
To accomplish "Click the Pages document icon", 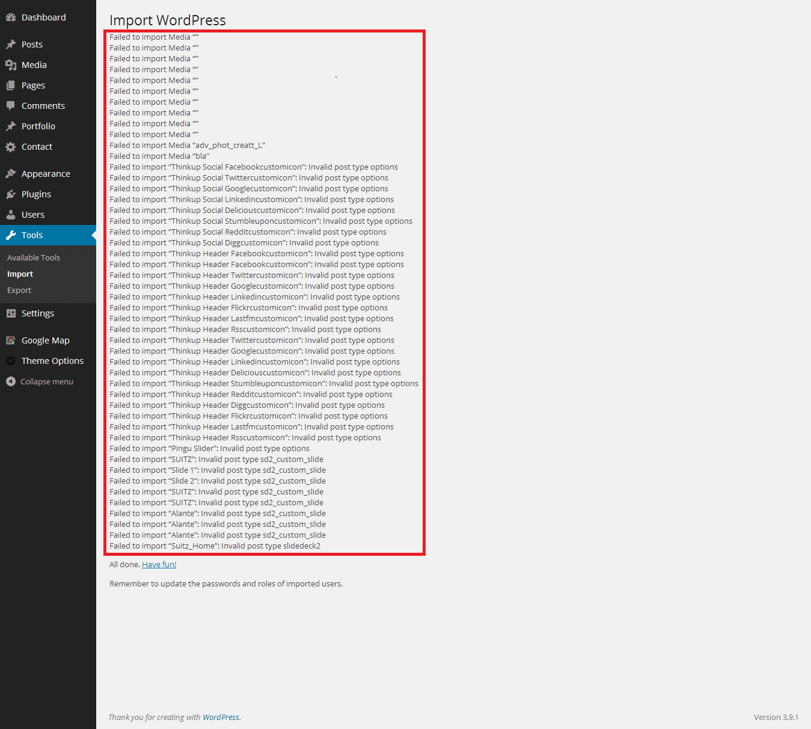I will [11, 85].
